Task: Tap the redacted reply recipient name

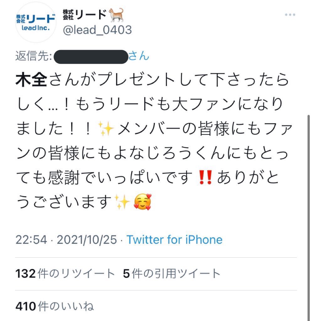Action: tap(91, 57)
